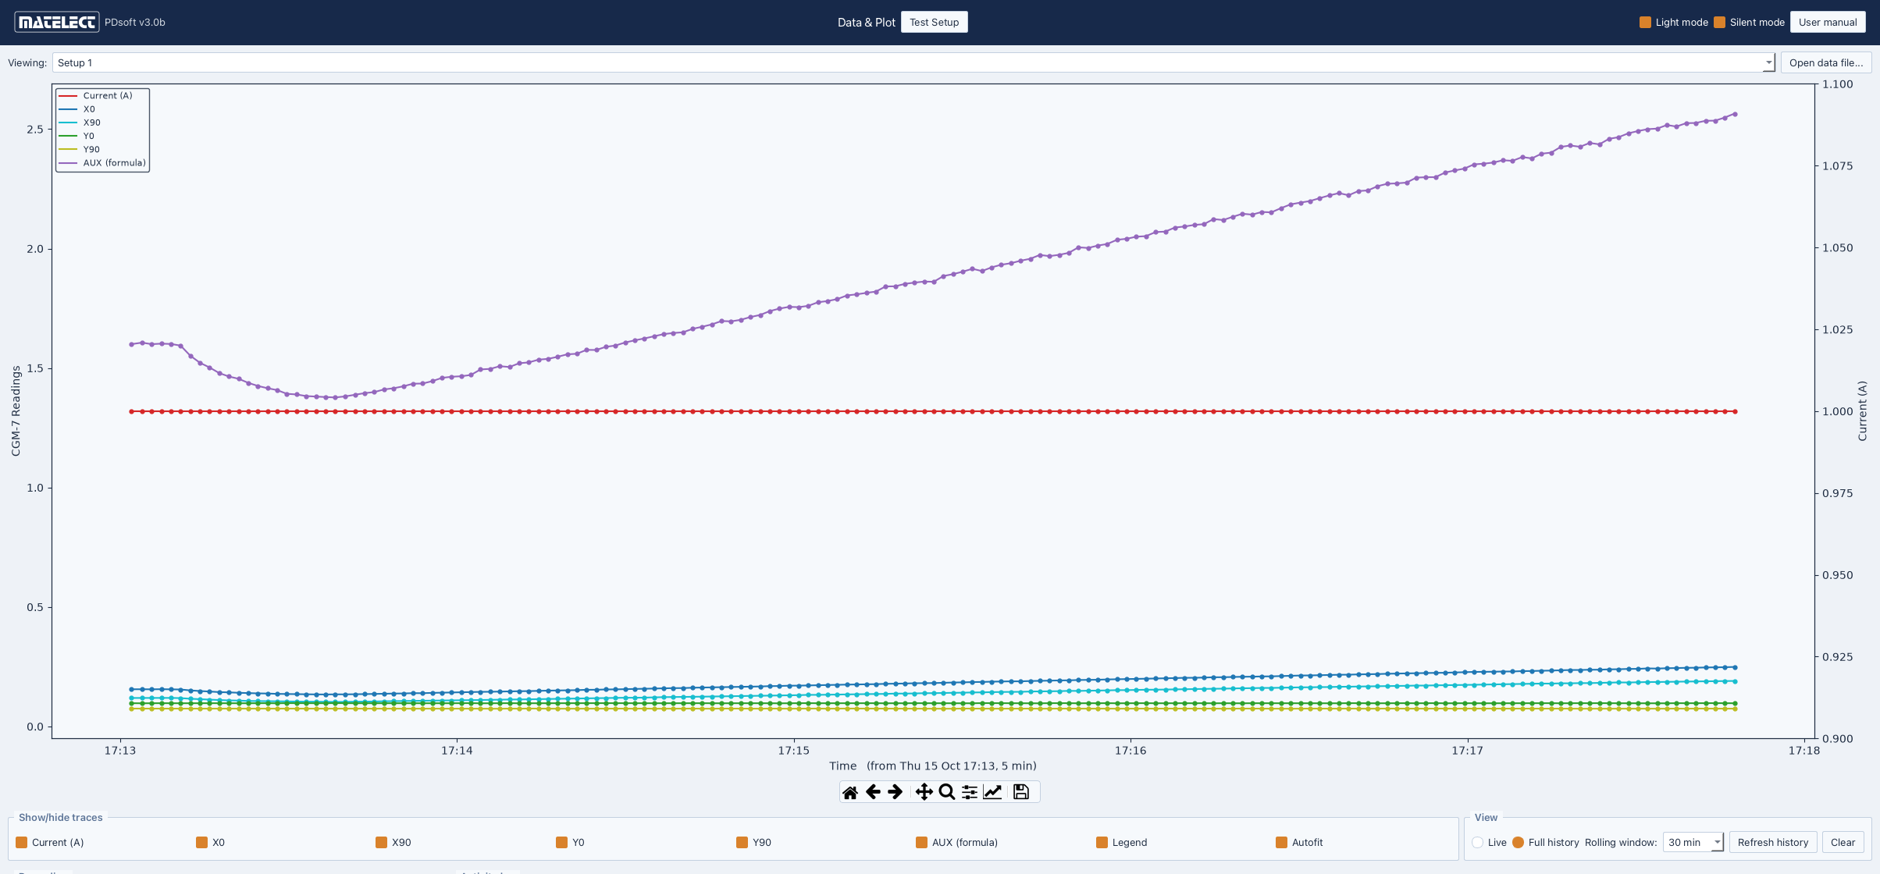The image size is (1880, 874).
Task: Open Edit axis and curve parameters icon
Action: (992, 792)
